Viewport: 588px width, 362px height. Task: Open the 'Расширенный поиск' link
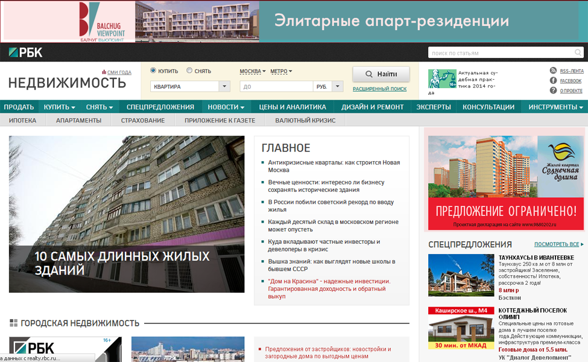(x=379, y=89)
